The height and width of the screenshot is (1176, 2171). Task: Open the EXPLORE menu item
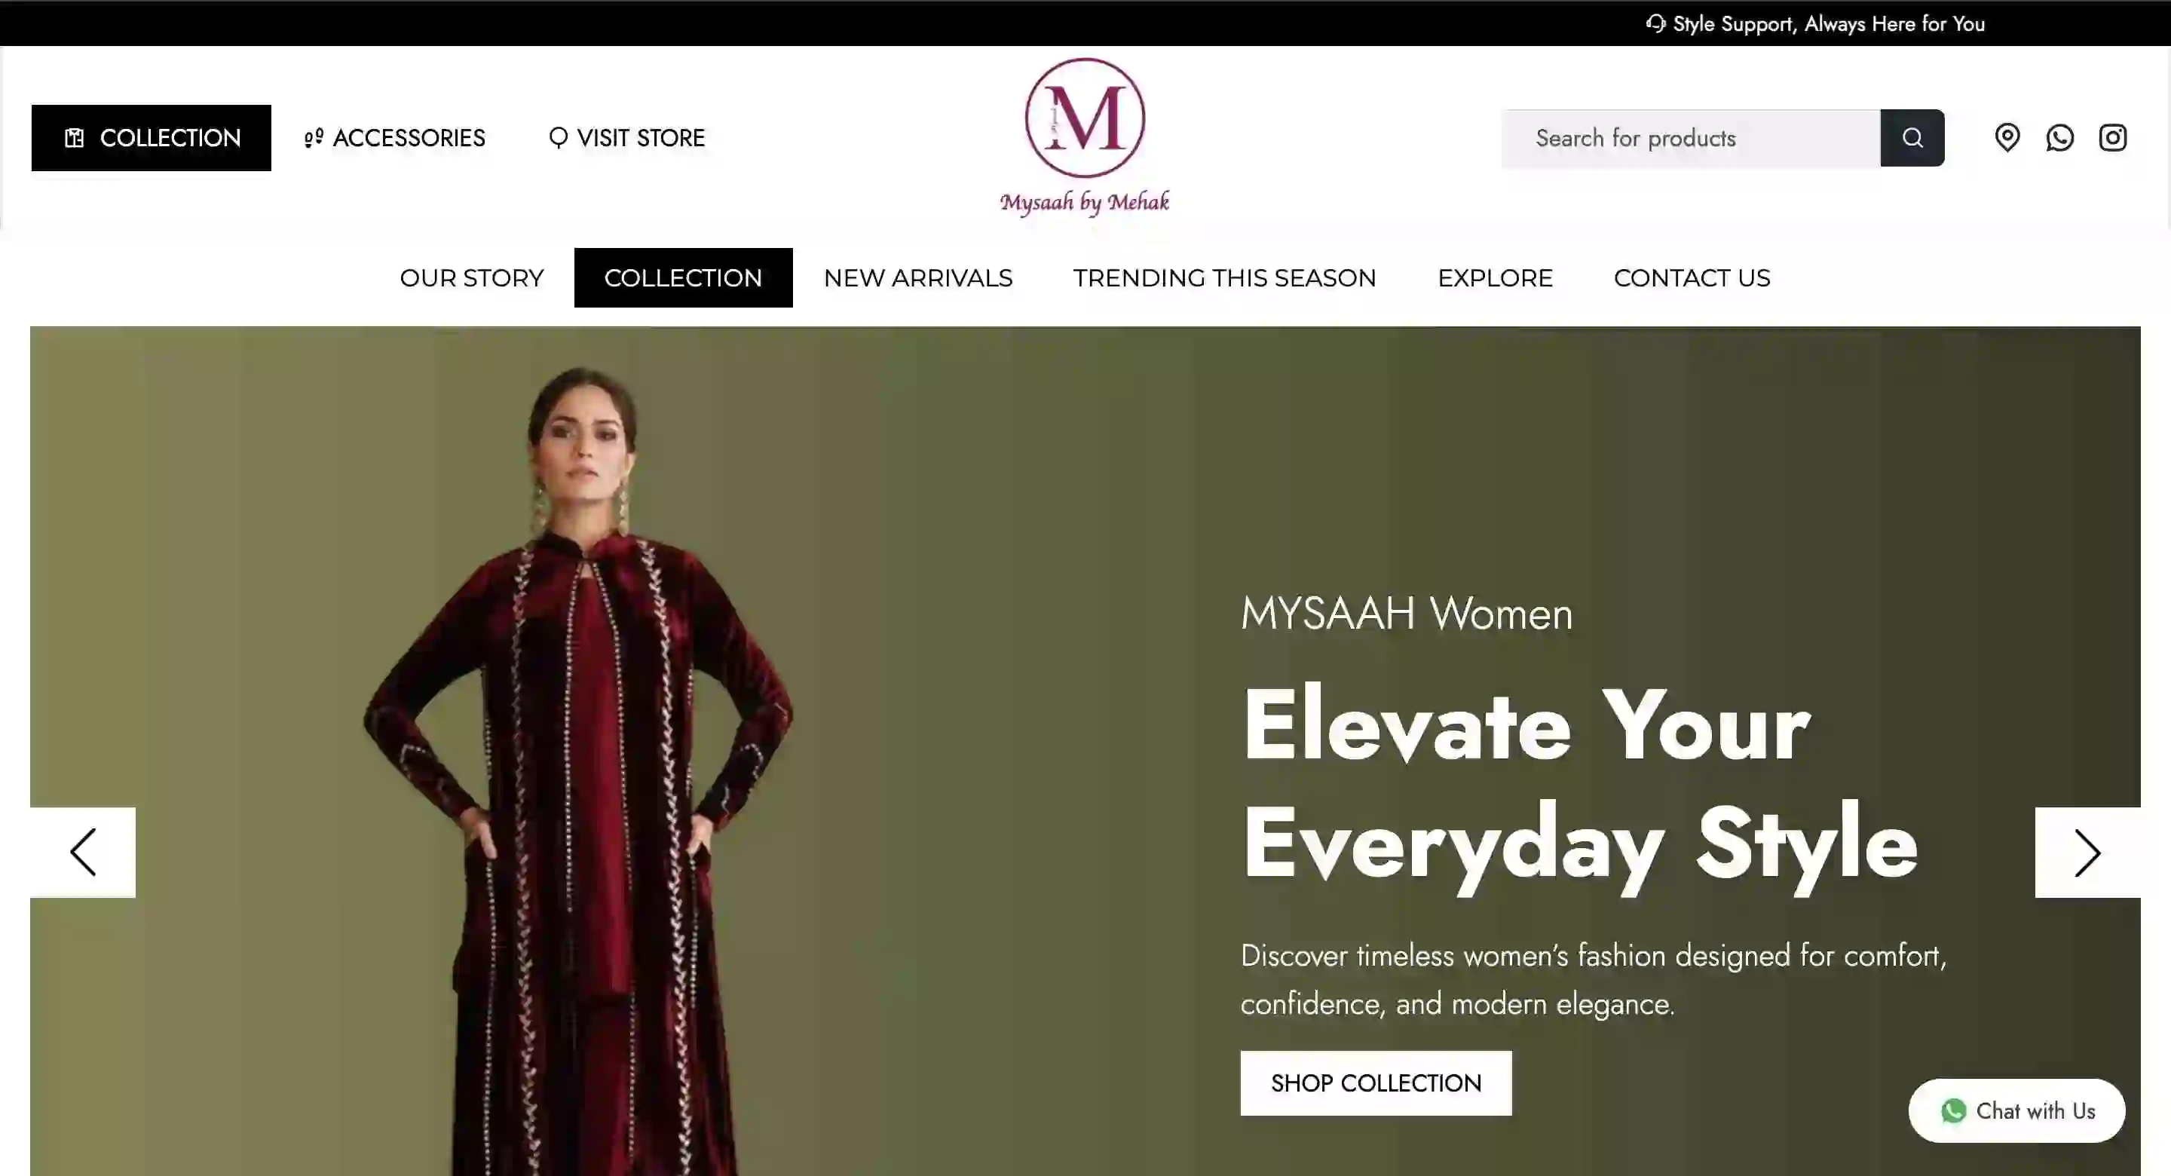1495,277
